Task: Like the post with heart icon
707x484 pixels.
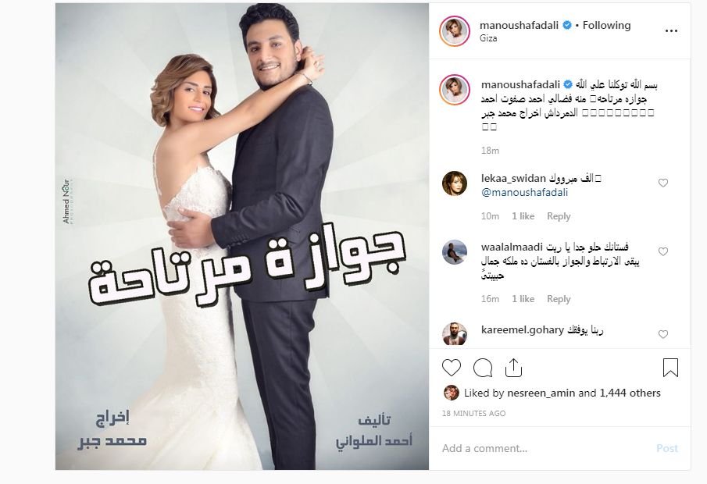Action: coord(452,368)
